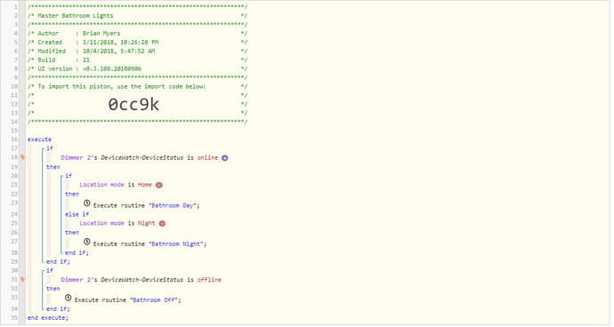Select the "Bathroom Off" routine name
This screenshot has width=614, height=327.
point(154,300)
